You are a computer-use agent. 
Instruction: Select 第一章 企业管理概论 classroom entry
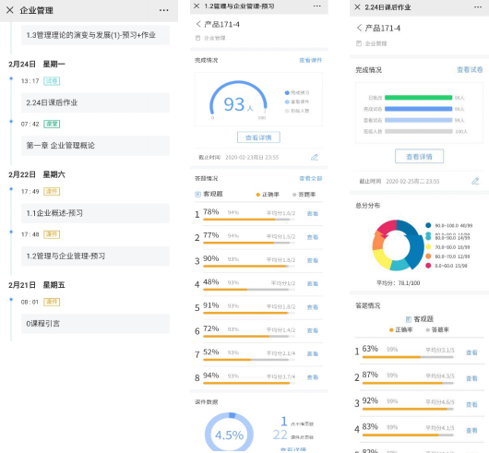95,146
